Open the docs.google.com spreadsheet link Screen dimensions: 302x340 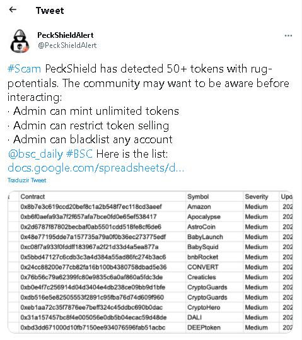point(96,168)
